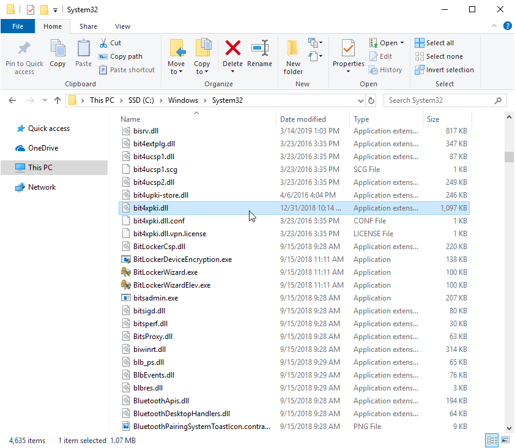This screenshot has width=515, height=448.
Task: Expand address bar history dropdown
Action: point(361,100)
